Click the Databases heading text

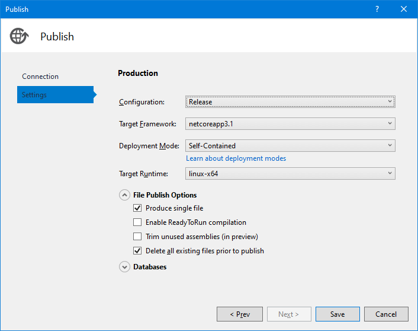pyautogui.click(x=150, y=267)
